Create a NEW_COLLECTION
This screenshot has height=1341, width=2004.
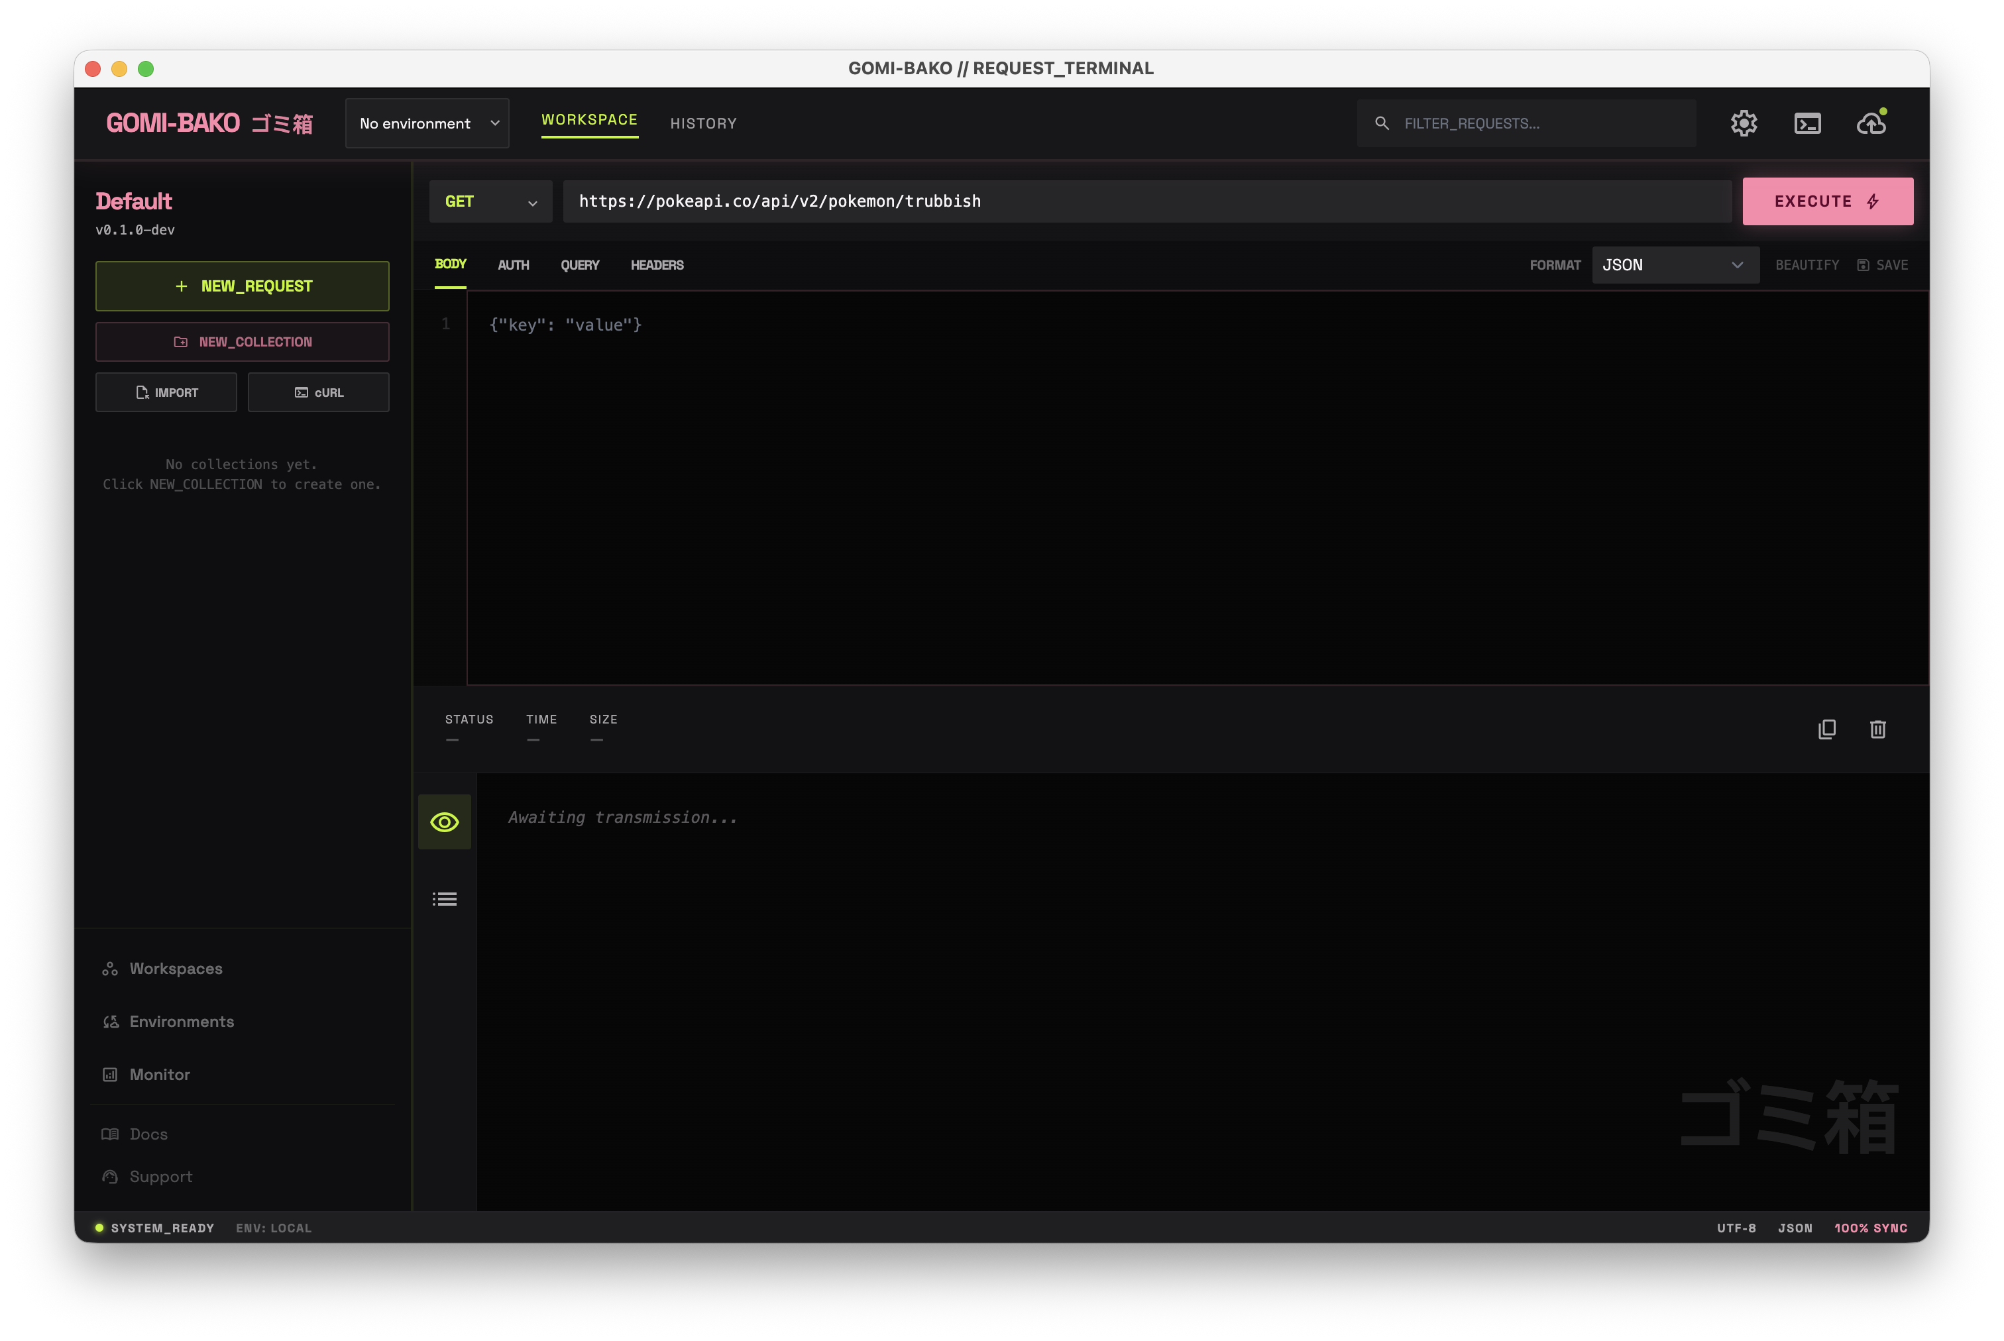point(242,341)
